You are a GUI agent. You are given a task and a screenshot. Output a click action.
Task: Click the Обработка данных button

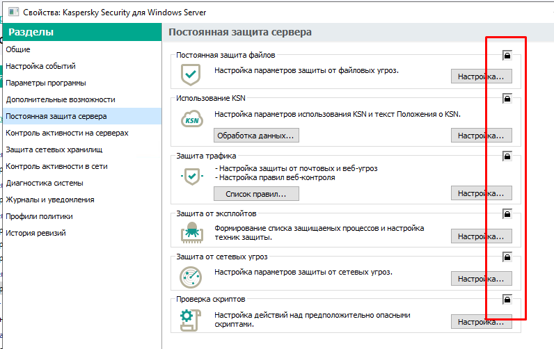click(256, 135)
